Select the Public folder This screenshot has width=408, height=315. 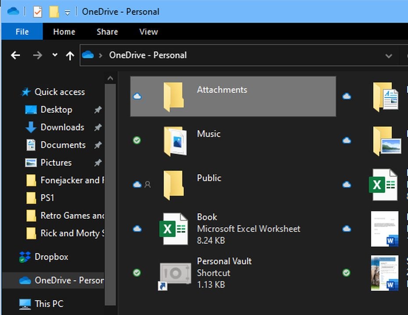point(209,178)
